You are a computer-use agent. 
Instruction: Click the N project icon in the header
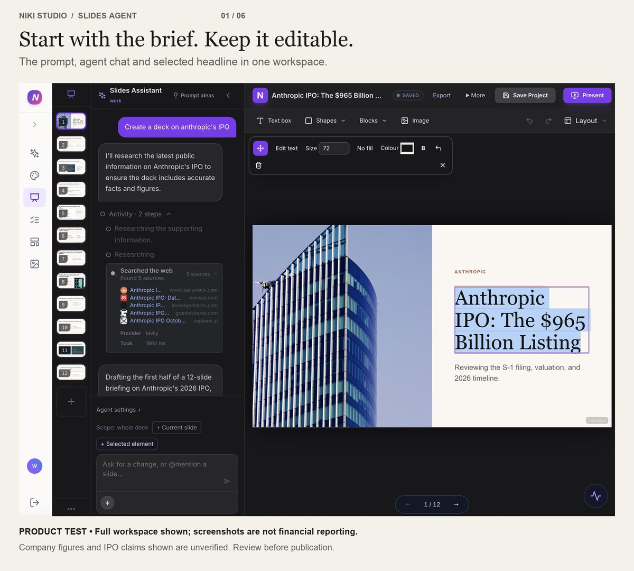[260, 95]
